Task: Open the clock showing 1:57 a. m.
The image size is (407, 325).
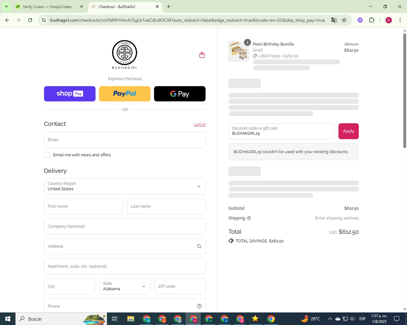Action: tap(379, 319)
